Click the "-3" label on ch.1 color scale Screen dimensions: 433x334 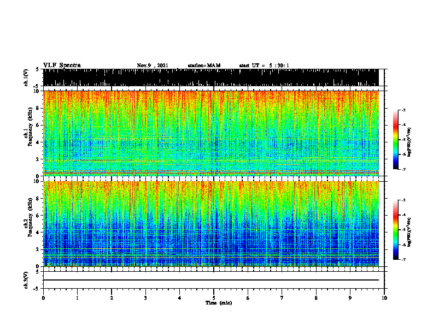[x=403, y=110]
